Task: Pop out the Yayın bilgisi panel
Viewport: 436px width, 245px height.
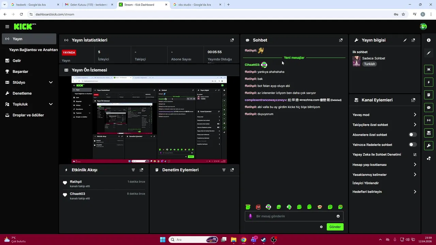Action: pos(413,40)
